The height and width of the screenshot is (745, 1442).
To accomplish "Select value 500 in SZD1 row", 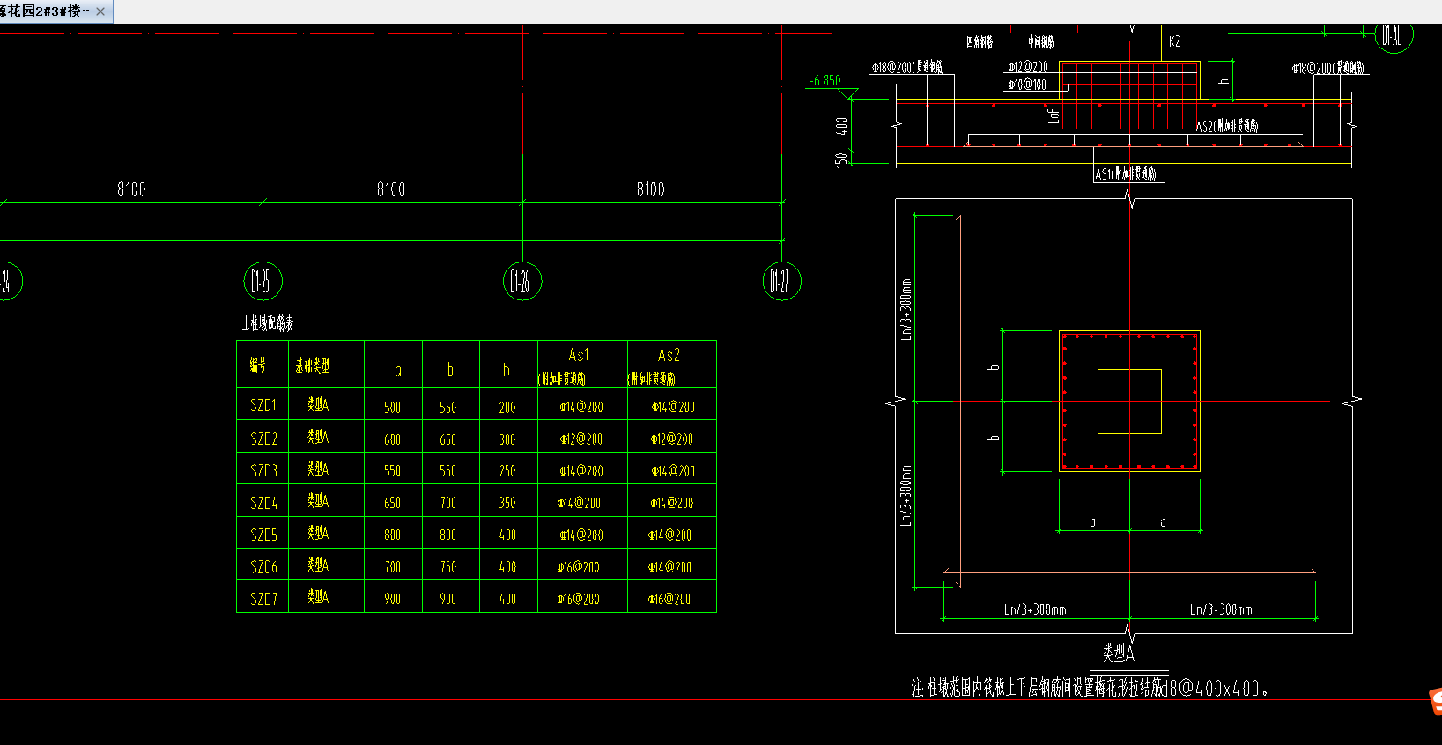I will [x=392, y=407].
